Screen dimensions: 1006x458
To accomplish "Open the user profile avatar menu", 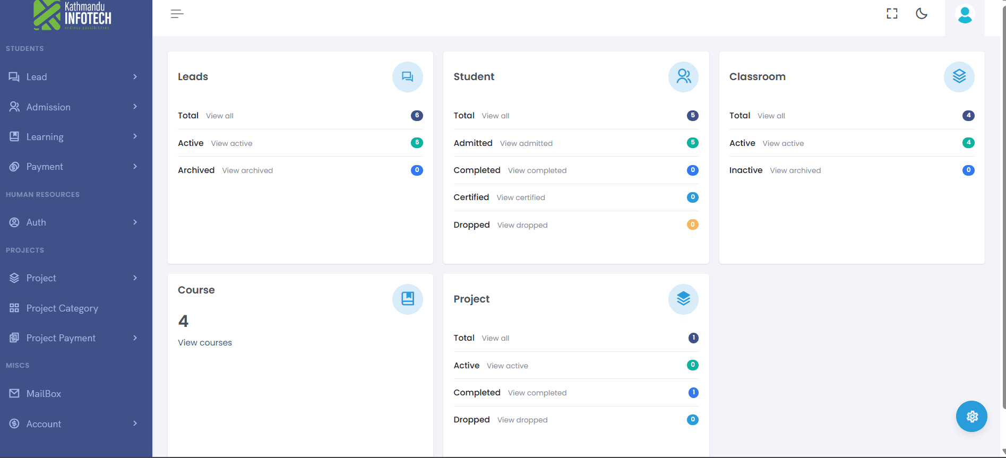I will pos(965,14).
